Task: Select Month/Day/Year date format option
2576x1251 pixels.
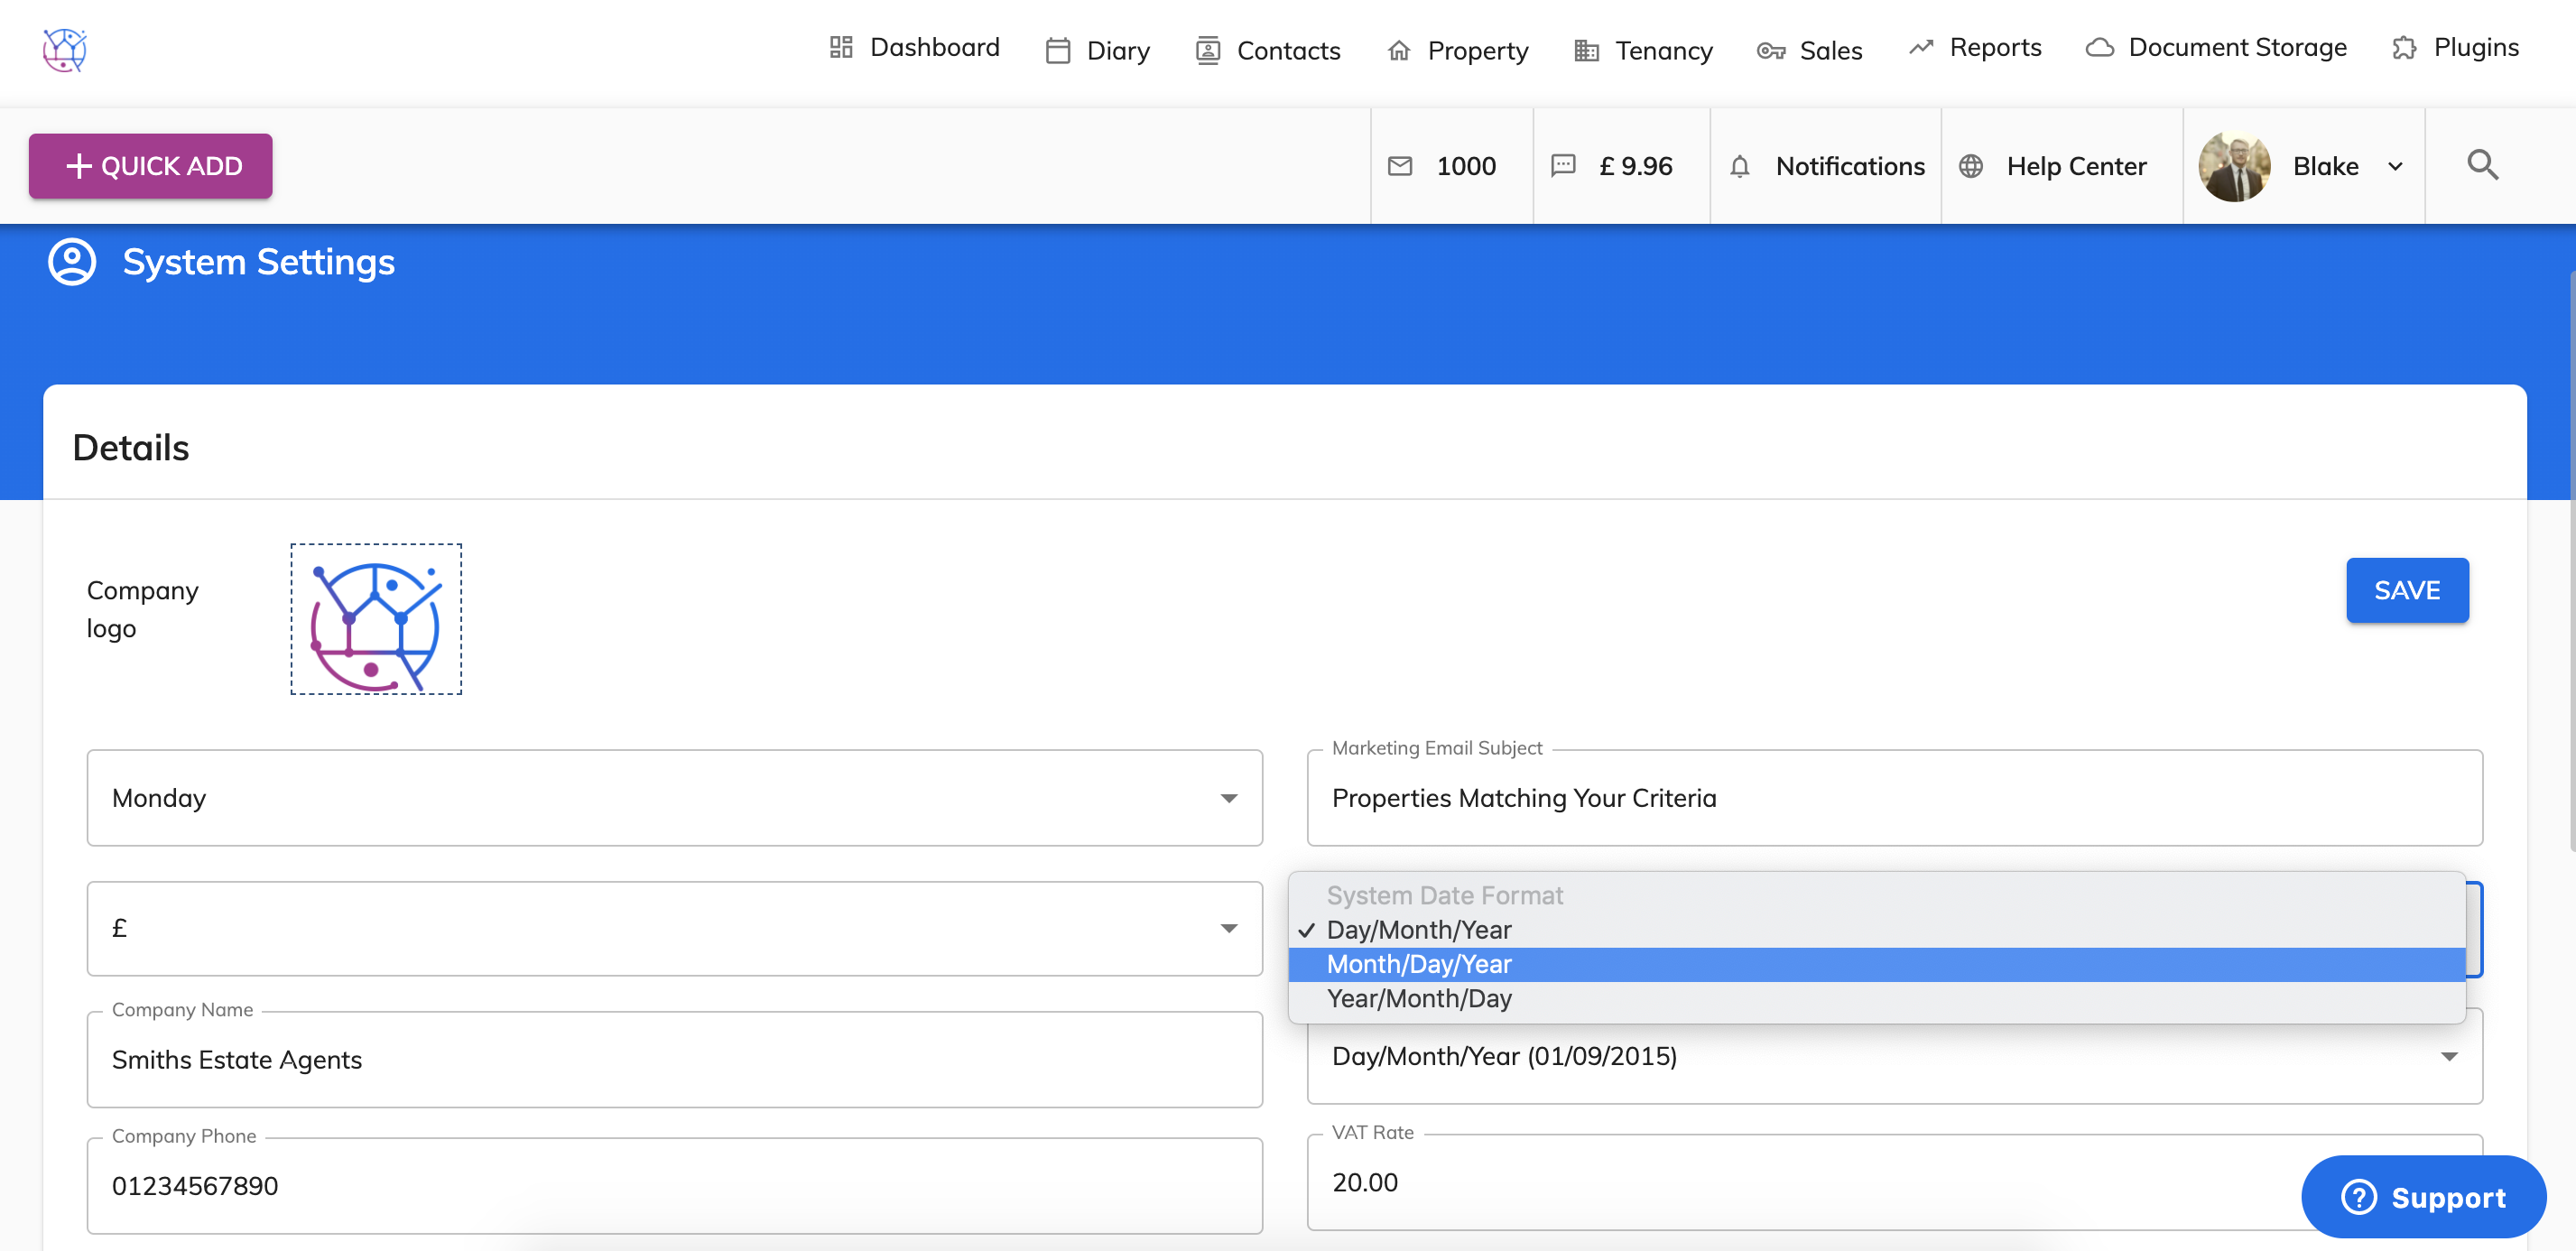Action: [1418, 964]
